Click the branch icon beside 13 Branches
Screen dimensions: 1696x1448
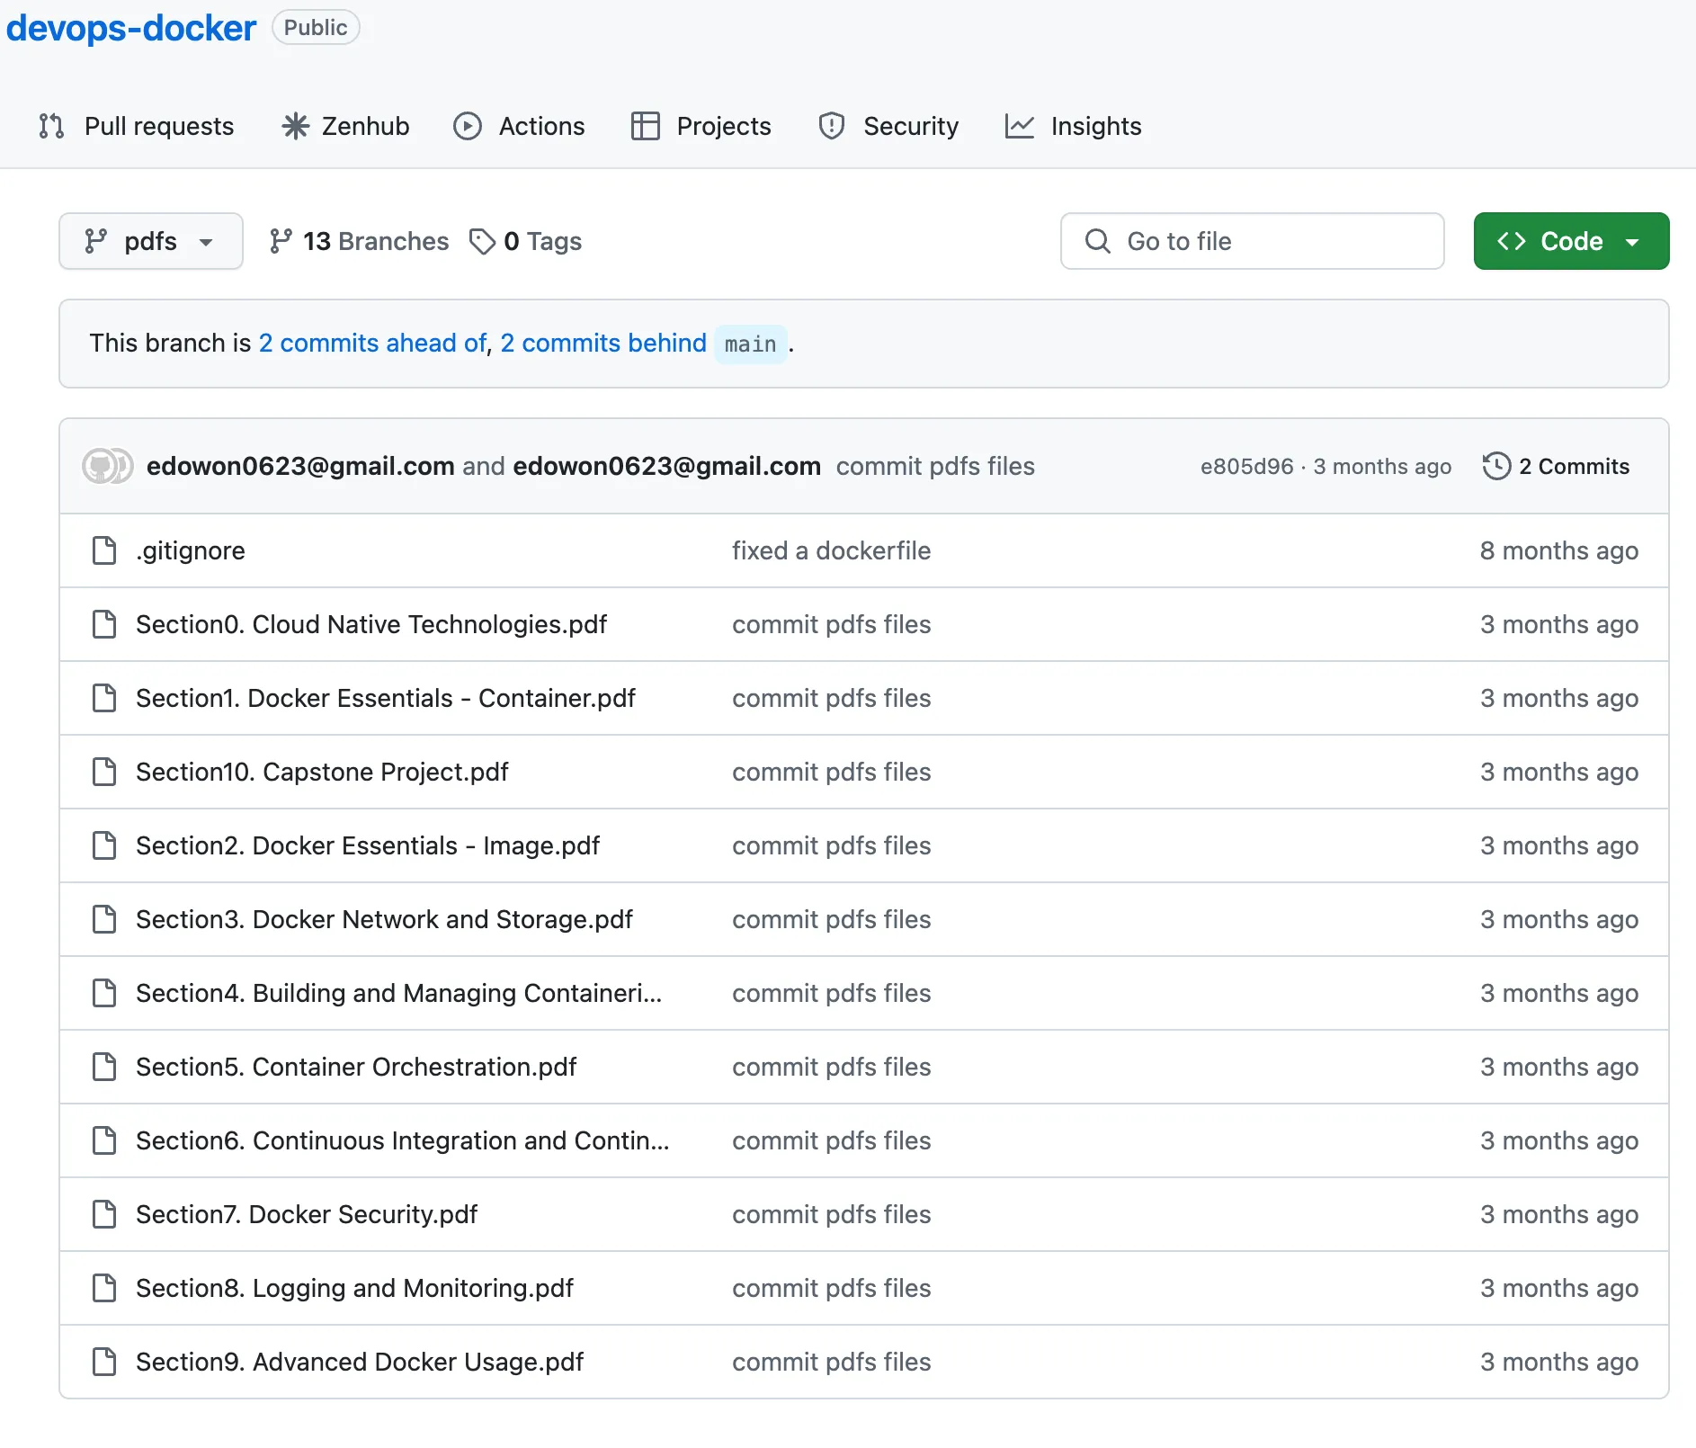281,241
